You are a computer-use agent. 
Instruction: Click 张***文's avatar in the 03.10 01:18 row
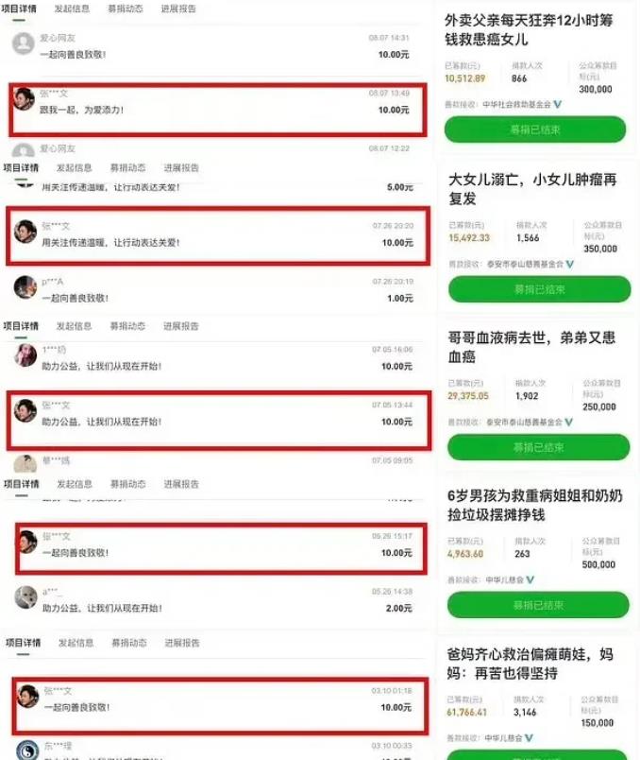point(27,696)
